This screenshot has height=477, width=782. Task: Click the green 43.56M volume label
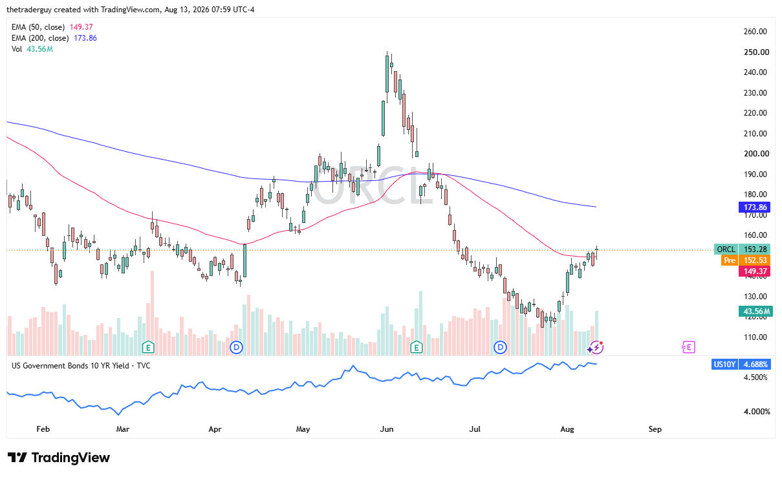click(755, 312)
